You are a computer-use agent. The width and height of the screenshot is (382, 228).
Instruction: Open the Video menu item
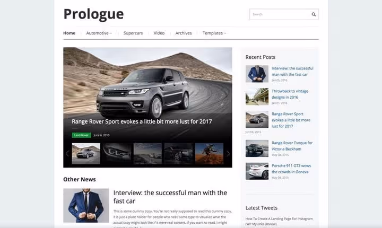click(159, 33)
